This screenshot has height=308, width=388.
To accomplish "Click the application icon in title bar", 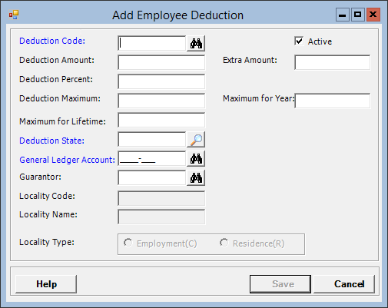I will [14, 15].
